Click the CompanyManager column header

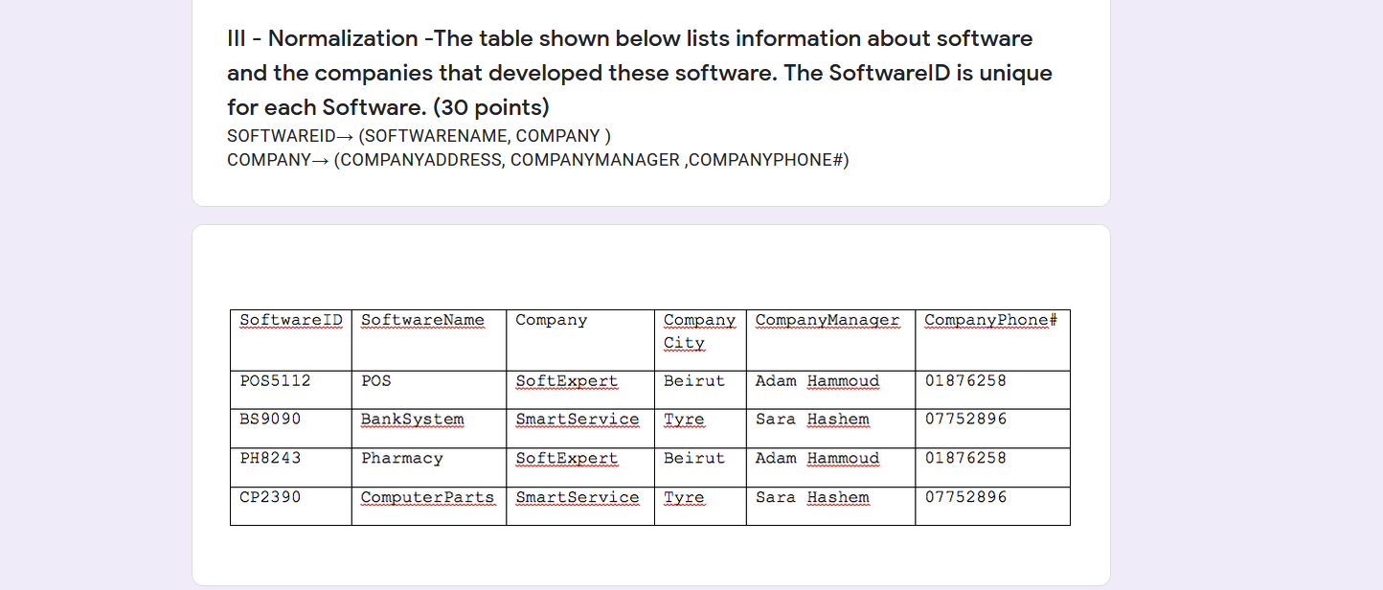826,320
